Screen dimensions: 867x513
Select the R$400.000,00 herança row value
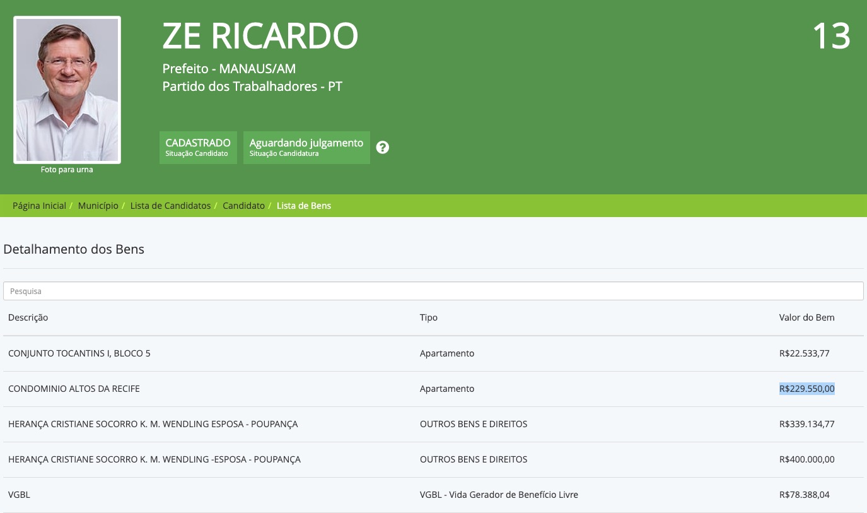pyautogui.click(x=806, y=459)
